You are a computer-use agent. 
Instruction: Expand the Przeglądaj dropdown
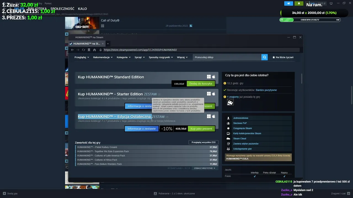pos(82,57)
